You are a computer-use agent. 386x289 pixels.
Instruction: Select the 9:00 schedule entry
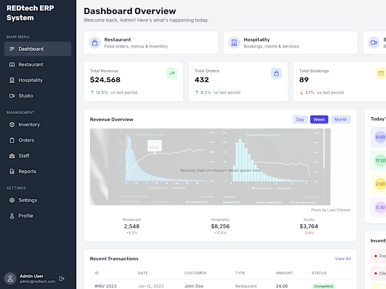pyautogui.click(x=379, y=137)
